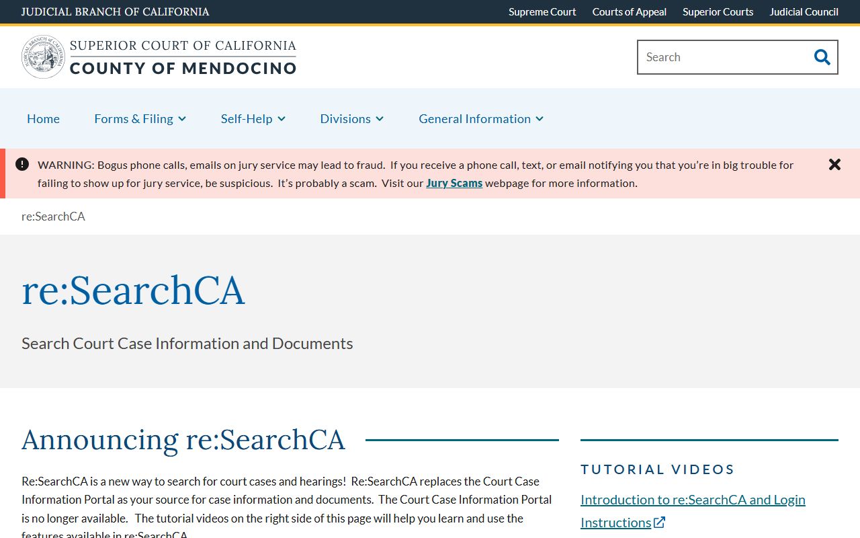Click the external link icon beside Instructions
This screenshot has height=538, width=860.
[x=660, y=523]
